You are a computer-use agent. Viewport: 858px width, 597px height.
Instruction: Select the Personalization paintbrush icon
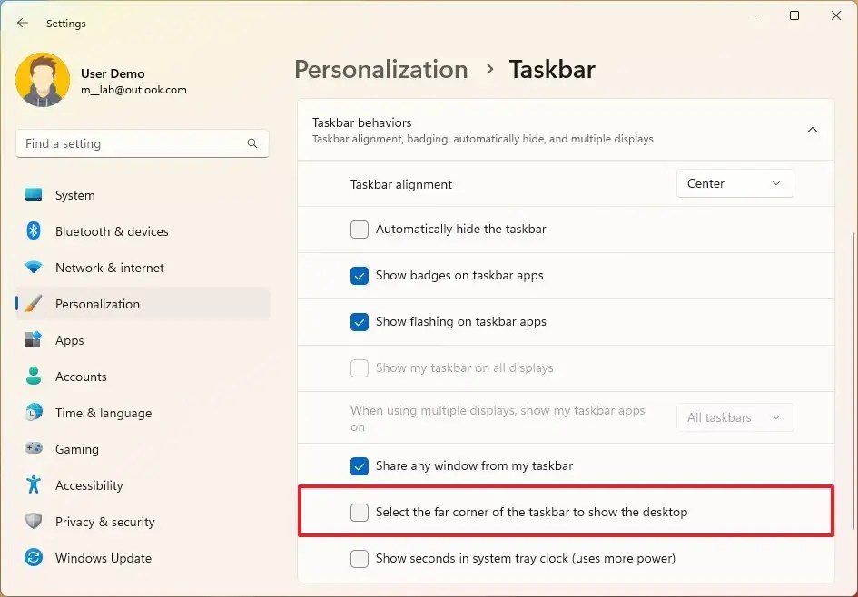pyautogui.click(x=35, y=304)
